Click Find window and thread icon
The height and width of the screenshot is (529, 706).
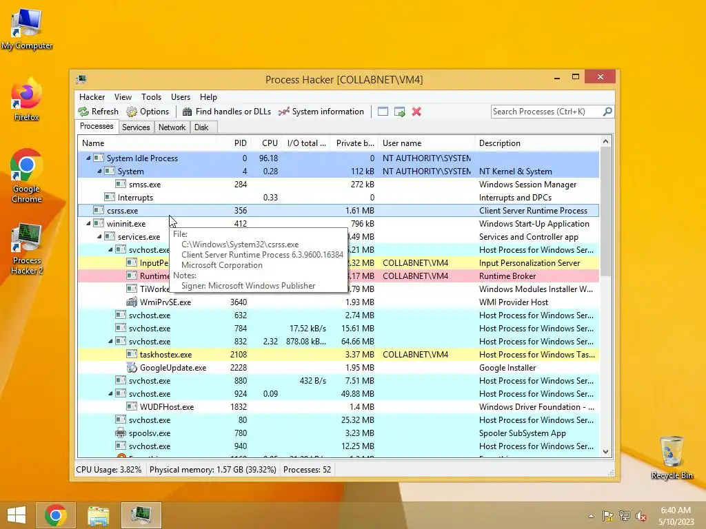(x=399, y=112)
